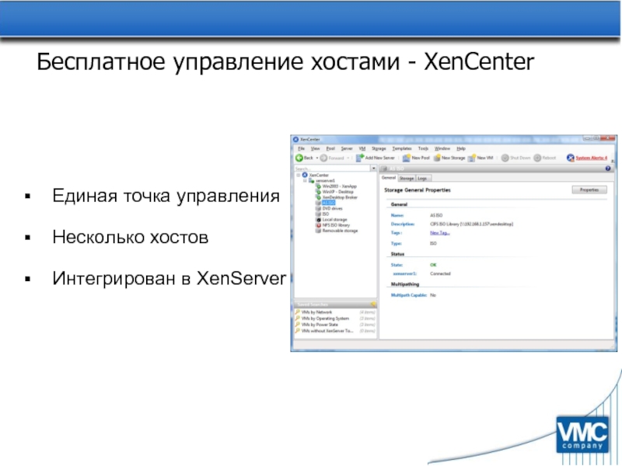Image resolution: width=622 pixels, height=466 pixels.
Task: Click the Shut Down power icon
Action: pyautogui.click(x=505, y=158)
